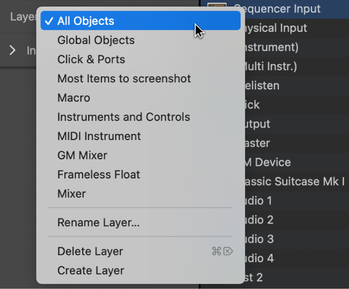Screen dimensions: 349x289
Task: Click the Sequencer Input object icon
Action: click(x=217, y=7)
